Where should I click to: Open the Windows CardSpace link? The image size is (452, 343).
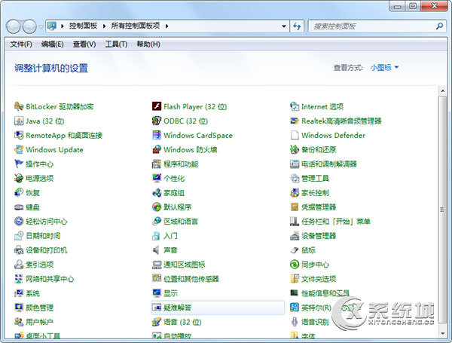point(198,135)
